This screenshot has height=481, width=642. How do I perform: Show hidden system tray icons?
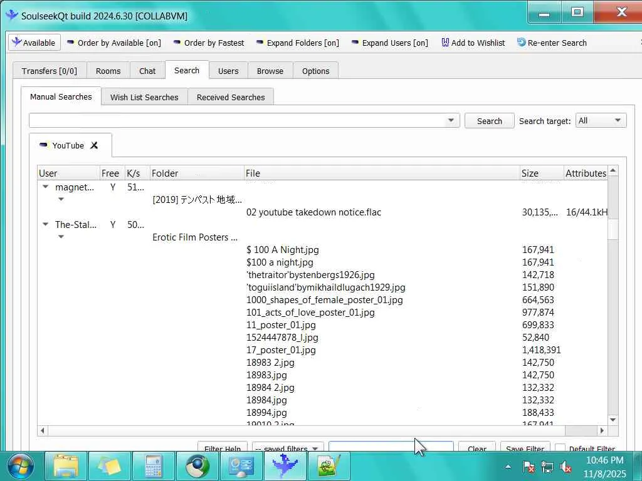point(508,466)
